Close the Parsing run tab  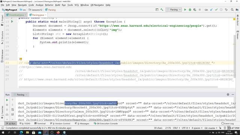click(26, 95)
